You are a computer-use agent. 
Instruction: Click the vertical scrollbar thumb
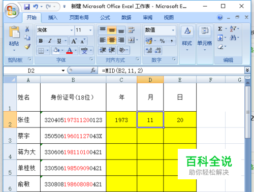[x=248, y=112]
